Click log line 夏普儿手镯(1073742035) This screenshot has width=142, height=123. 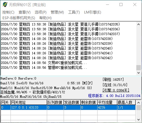coord(60,24)
